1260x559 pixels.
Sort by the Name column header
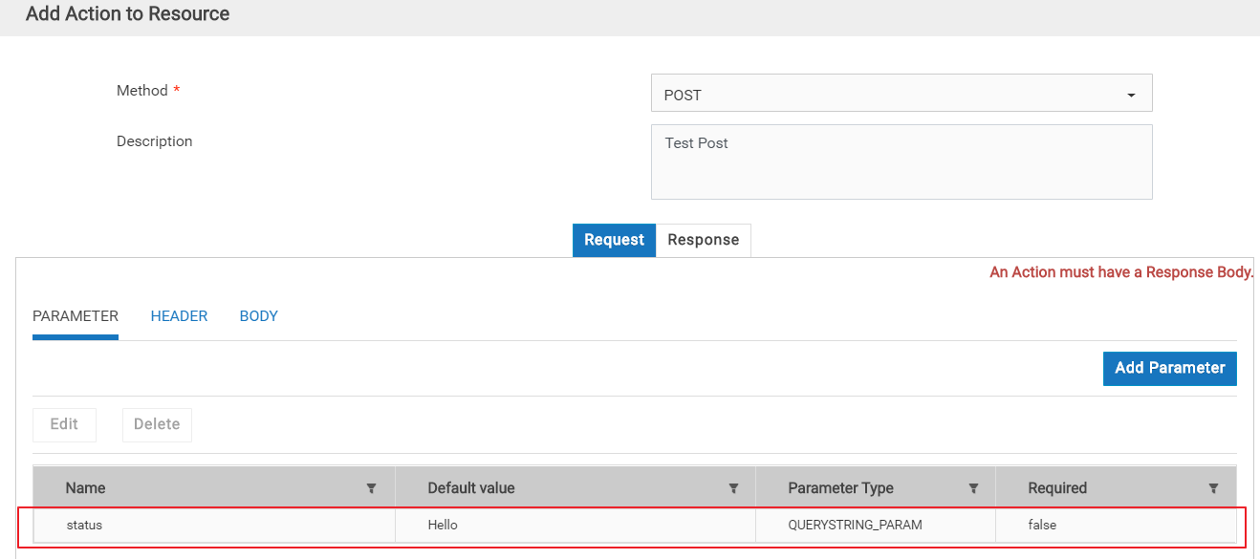(x=85, y=488)
